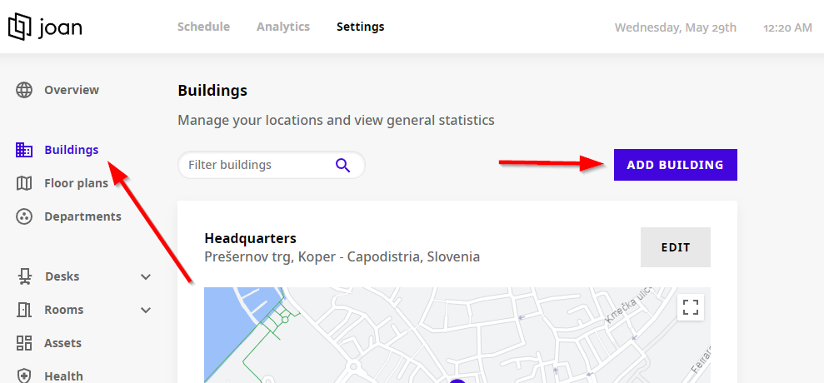Open Assets in the sidebar

[62, 343]
